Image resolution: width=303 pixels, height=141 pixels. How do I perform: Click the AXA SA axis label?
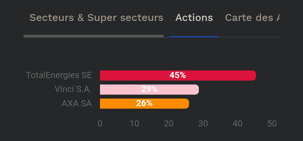click(77, 104)
